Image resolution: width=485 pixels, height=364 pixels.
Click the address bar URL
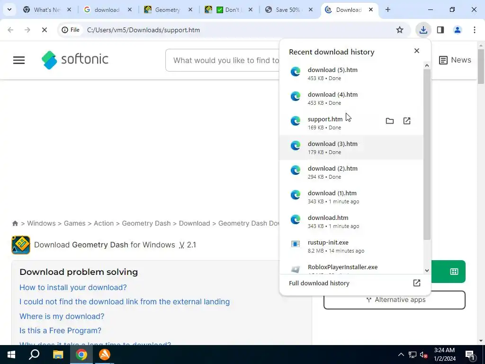point(144,30)
